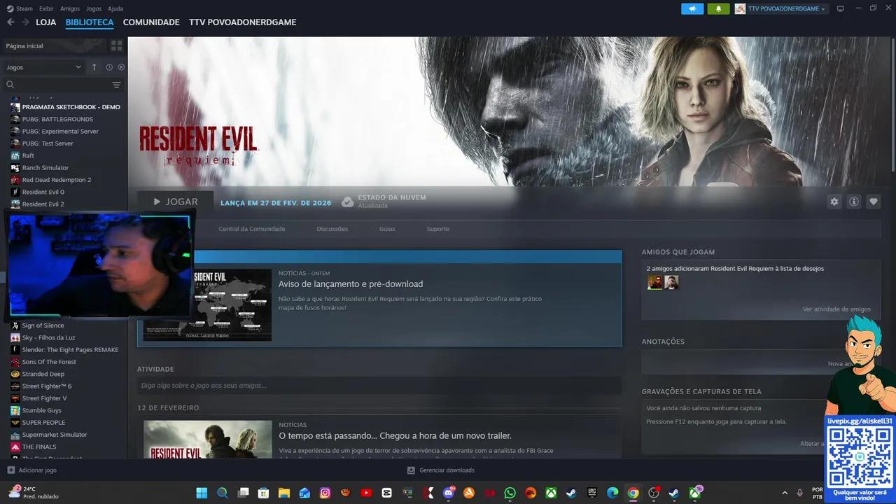Open the Discussões link
The width and height of the screenshot is (896, 504).
click(x=332, y=229)
